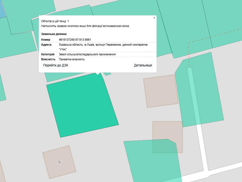Click the 'Землі сільськогосподарського призначення' category value
242x182 pixels.
click(87, 54)
